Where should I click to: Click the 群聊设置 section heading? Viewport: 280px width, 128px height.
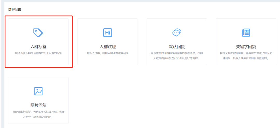pos(15,10)
